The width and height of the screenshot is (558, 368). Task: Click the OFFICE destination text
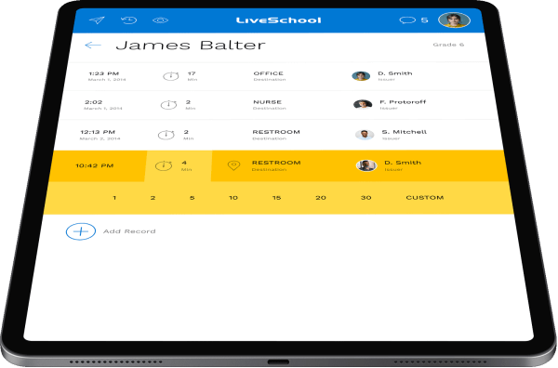click(x=269, y=73)
